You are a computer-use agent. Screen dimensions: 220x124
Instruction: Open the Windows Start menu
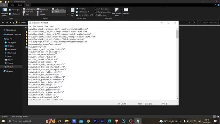(x=3, y=121)
